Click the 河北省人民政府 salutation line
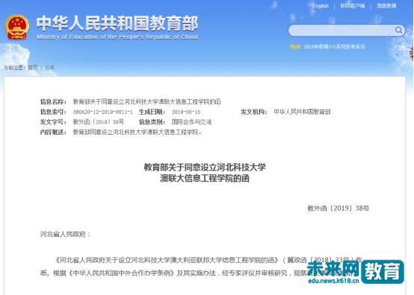414x295 pixels. click(x=65, y=234)
